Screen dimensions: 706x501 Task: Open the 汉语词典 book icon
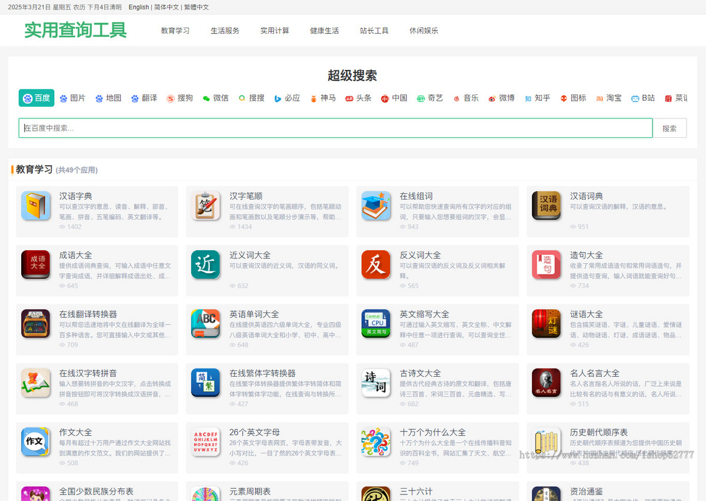[x=547, y=206]
